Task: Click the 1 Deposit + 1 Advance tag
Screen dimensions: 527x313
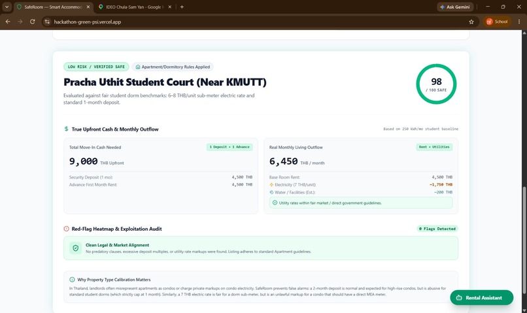Action: pyautogui.click(x=229, y=147)
